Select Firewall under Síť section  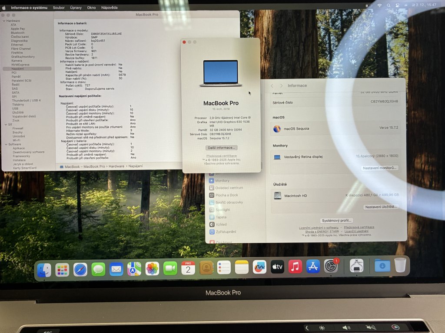pos(18,128)
